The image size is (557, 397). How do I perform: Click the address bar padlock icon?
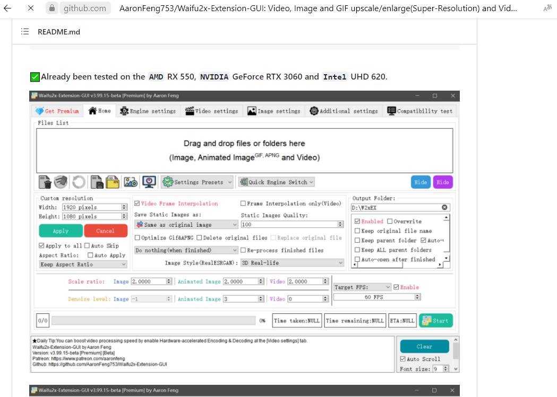[x=52, y=8]
